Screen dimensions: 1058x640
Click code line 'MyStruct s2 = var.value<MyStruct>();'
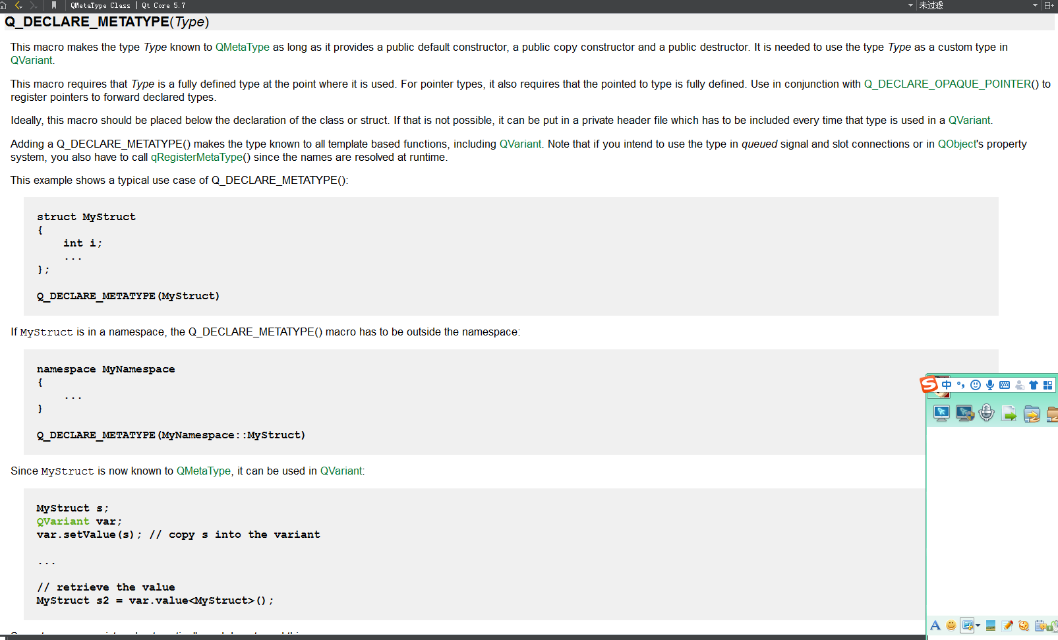pyautogui.click(x=155, y=601)
